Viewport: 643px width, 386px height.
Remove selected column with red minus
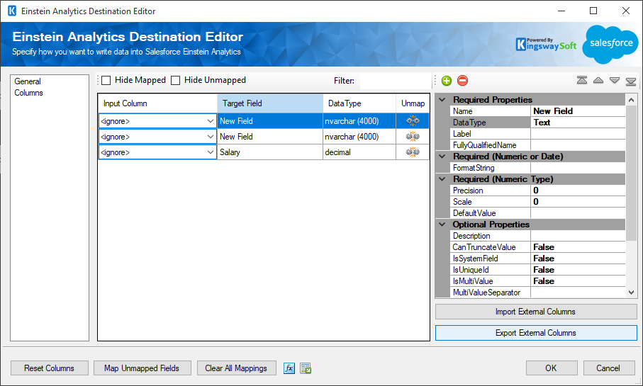462,81
